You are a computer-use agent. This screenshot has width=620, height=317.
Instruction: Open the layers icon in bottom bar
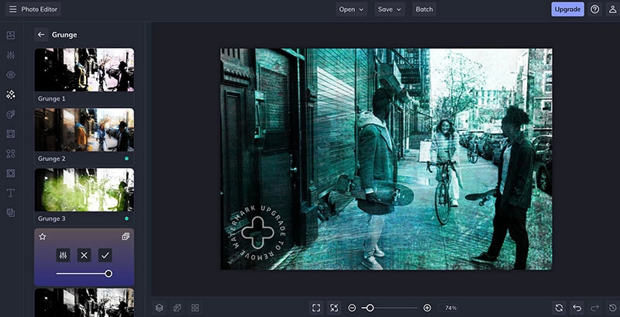tap(159, 308)
